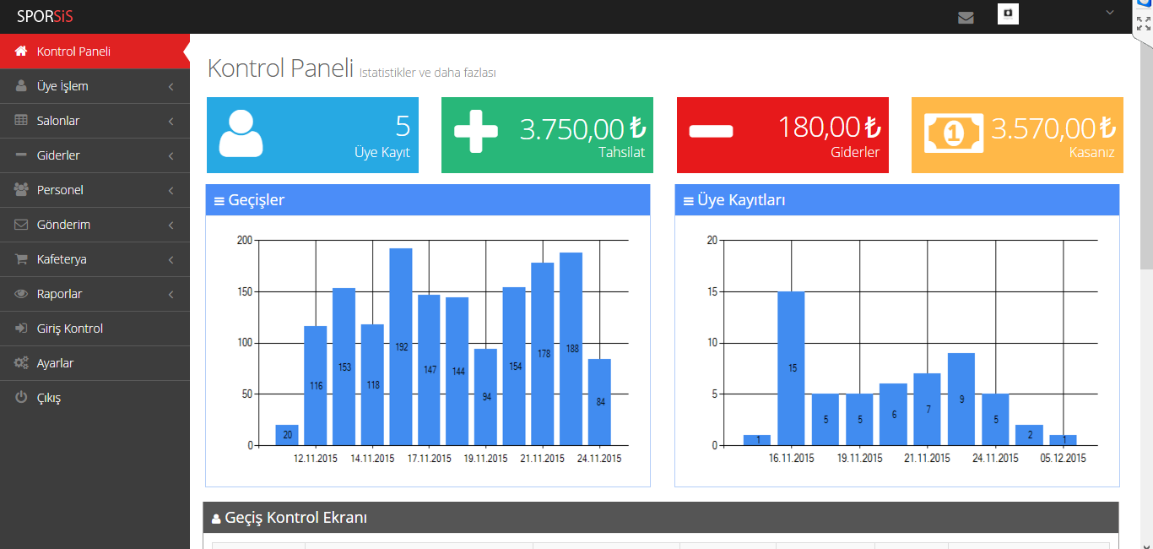Click the Raporlar eye icon

21,294
